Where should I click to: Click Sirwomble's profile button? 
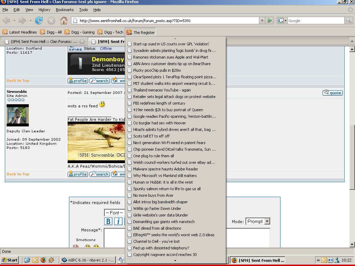[78, 174]
